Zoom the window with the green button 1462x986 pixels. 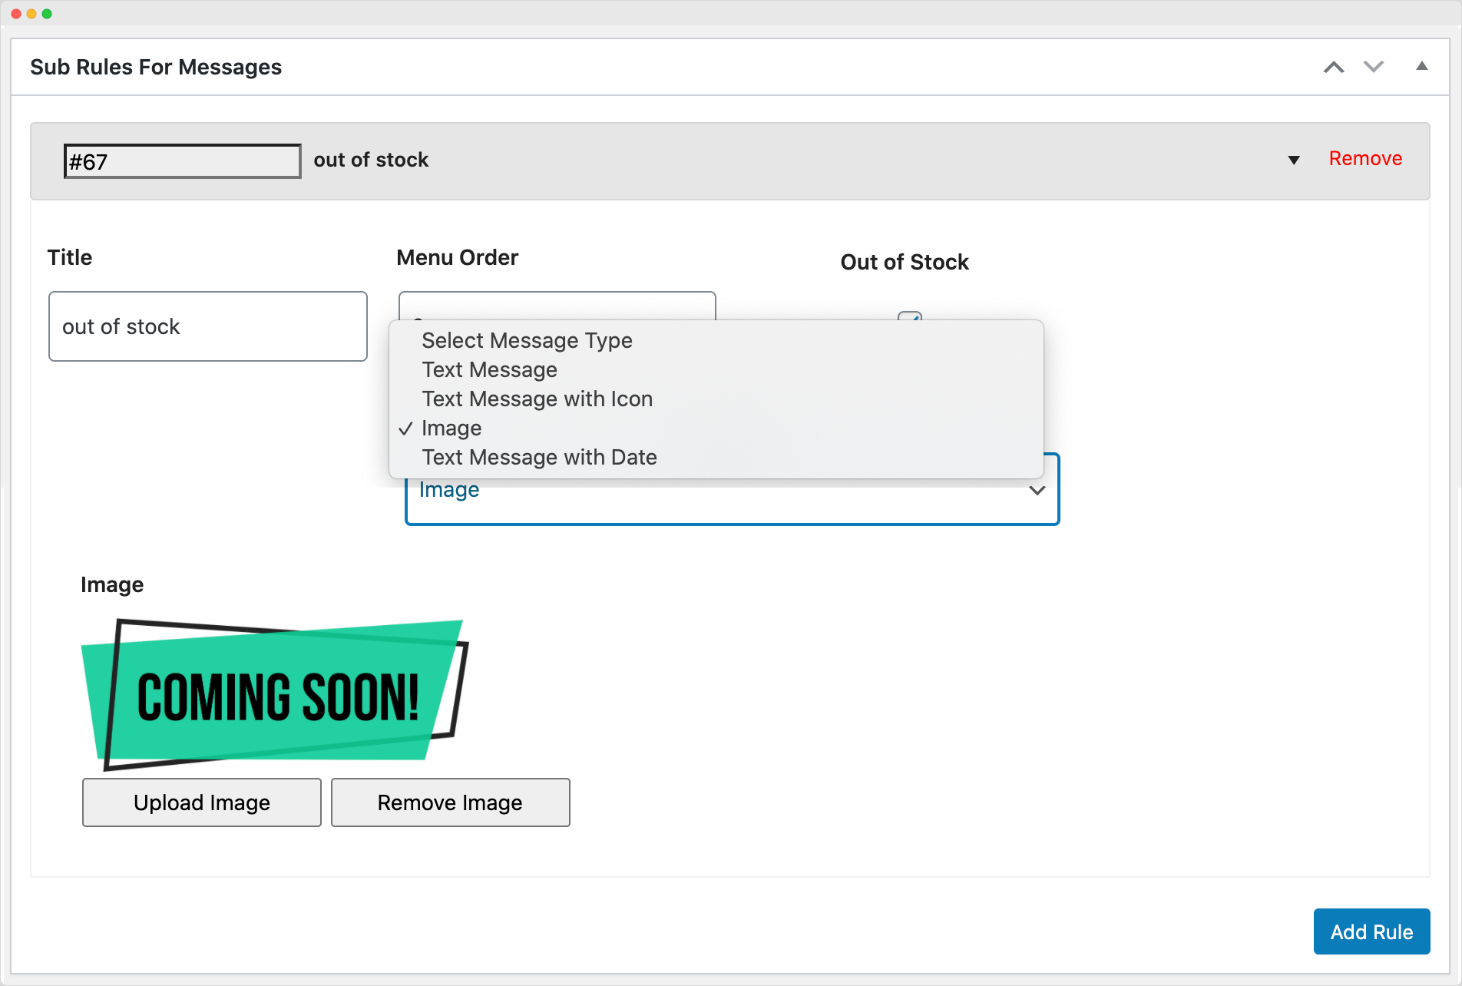48,13
